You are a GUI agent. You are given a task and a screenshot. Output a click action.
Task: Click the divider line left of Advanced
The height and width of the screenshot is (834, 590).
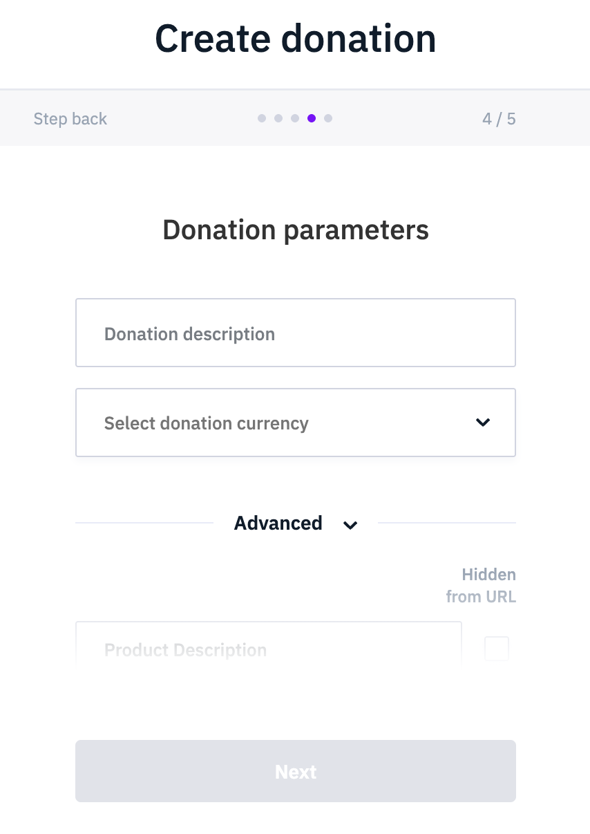(144, 523)
